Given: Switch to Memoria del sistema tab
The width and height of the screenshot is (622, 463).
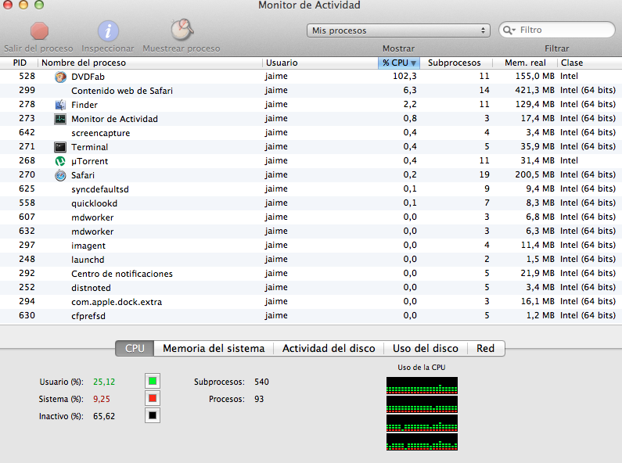Looking at the screenshot, I should (x=214, y=349).
